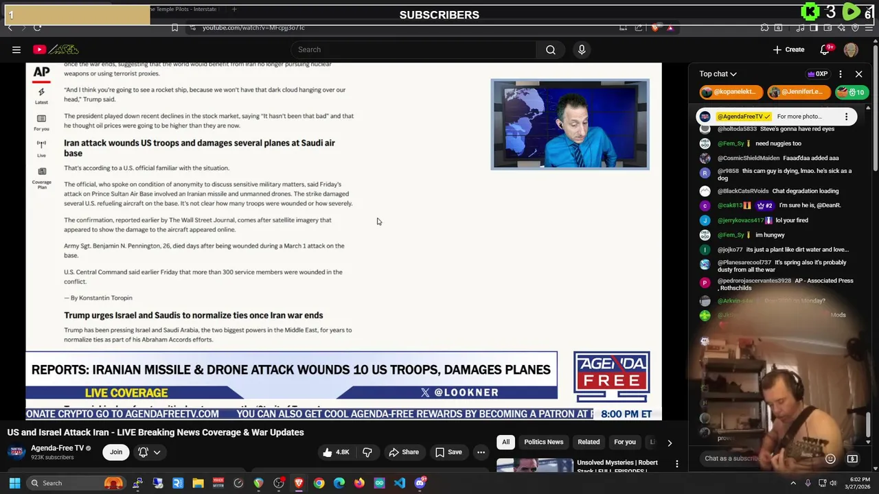
Task: Open options on pinned AgendaFreeTV message
Action: [x=846, y=117]
